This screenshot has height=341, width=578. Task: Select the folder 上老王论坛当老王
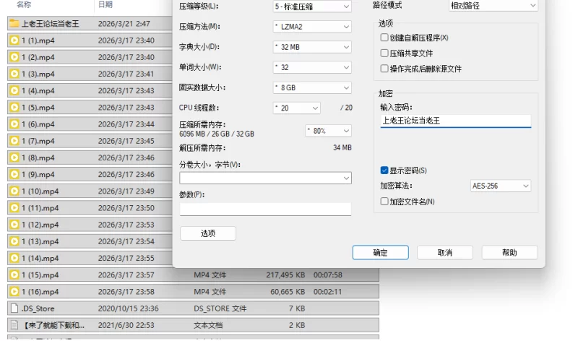click(x=90, y=24)
